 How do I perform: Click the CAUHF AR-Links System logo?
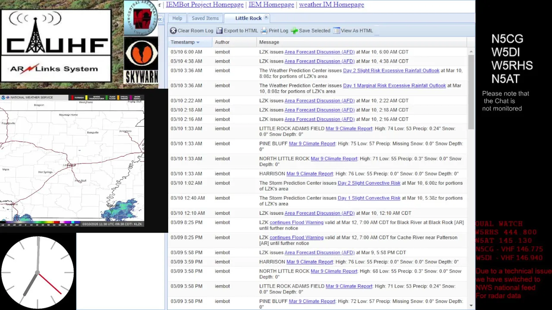[x=56, y=45]
